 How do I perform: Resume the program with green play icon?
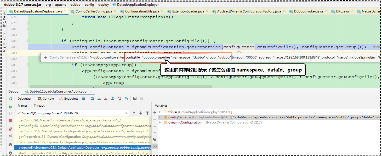[10, 107]
